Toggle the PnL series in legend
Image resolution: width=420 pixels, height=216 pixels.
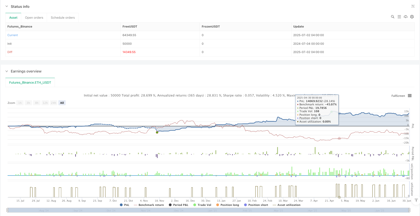(x=124, y=205)
